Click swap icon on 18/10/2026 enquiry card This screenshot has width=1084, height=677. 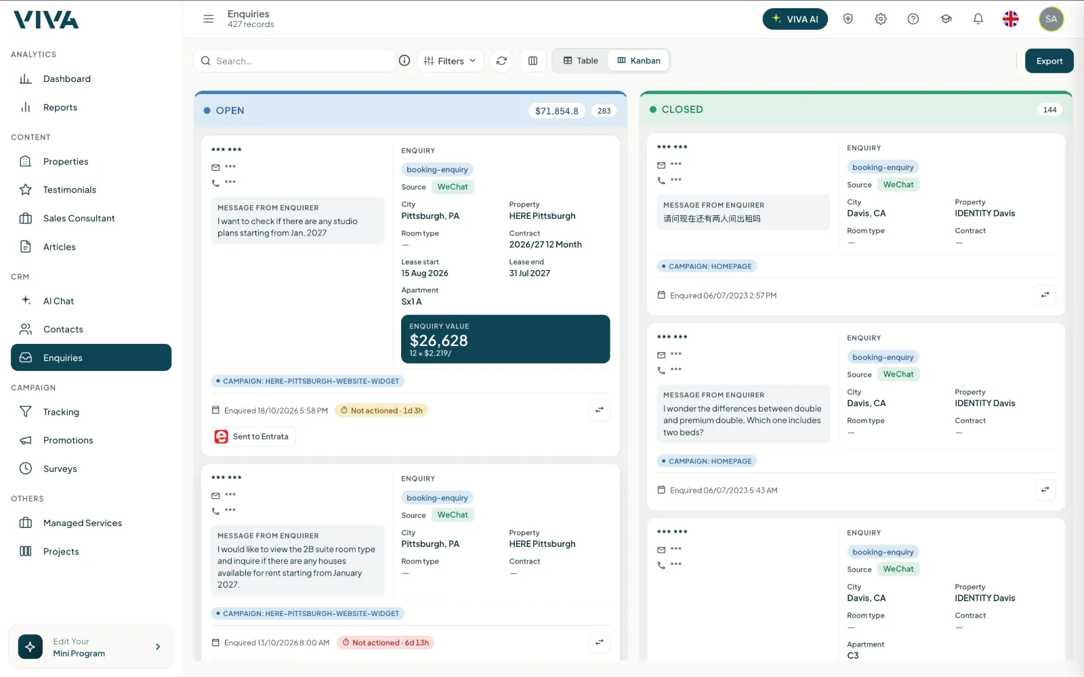(600, 410)
